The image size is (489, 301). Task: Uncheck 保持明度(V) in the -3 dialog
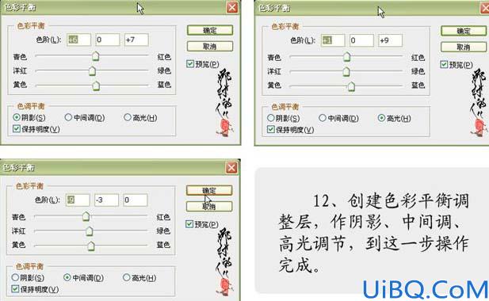coord(15,289)
